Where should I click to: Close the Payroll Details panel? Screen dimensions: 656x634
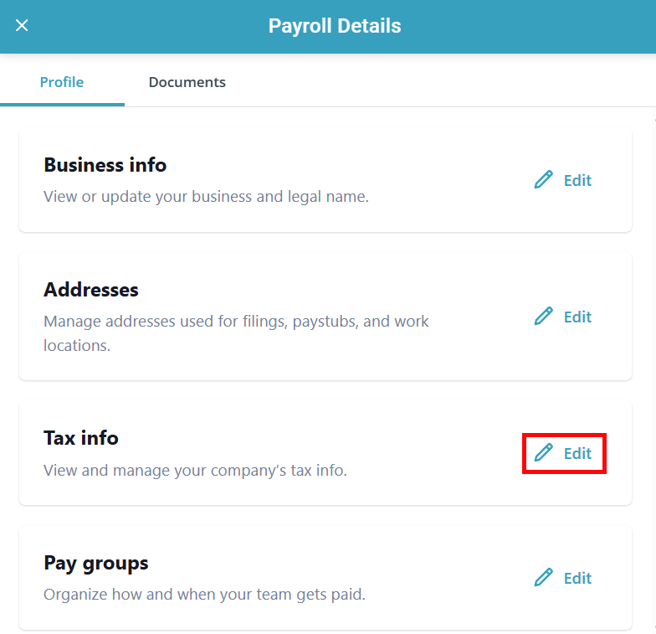tap(22, 25)
